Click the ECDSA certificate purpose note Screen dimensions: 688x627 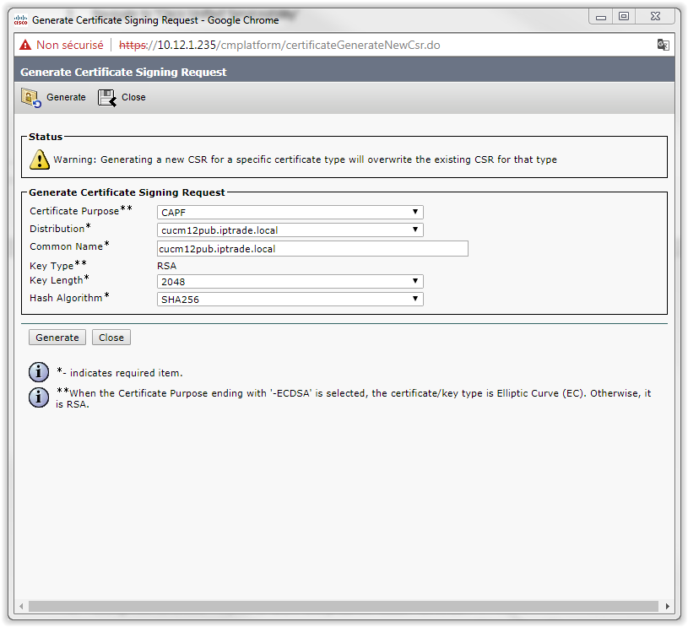point(353,398)
